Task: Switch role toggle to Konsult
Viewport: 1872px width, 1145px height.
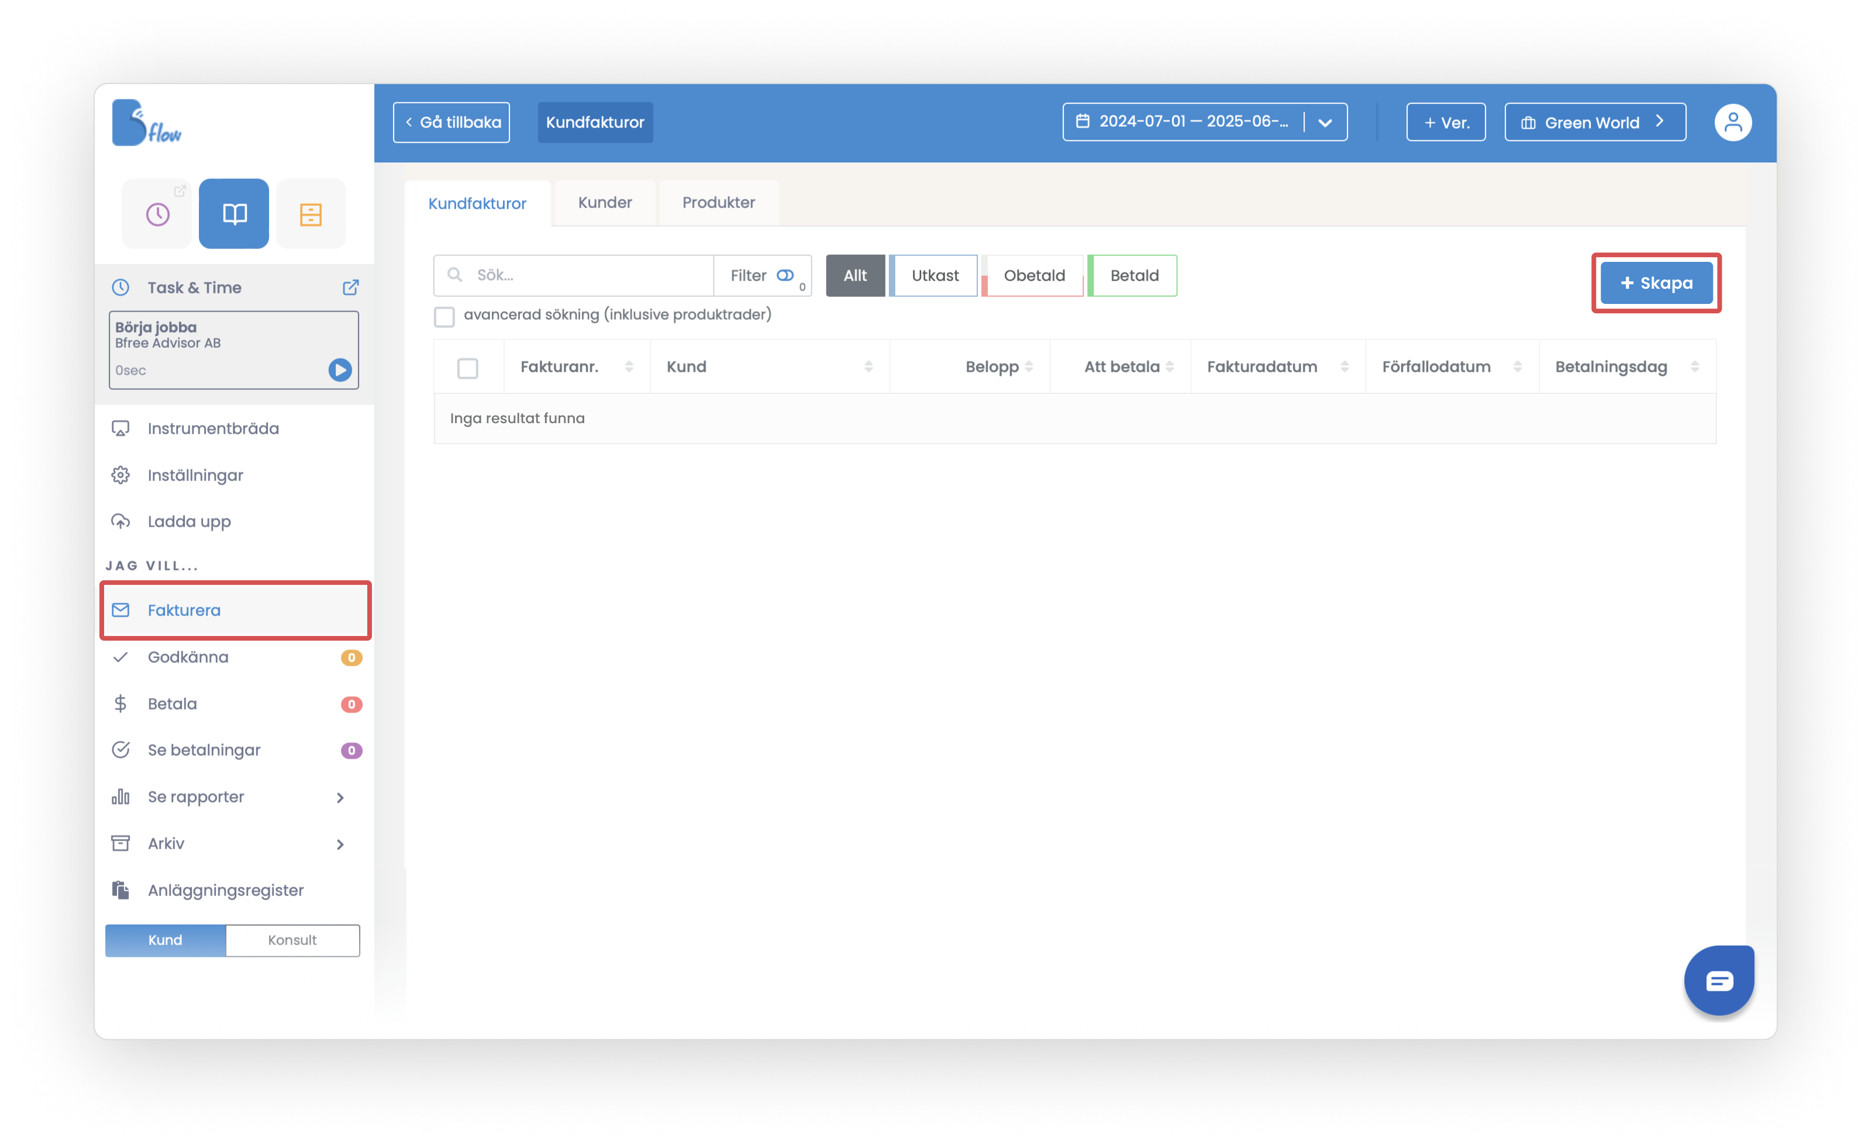Action: click(x=292, y=940)
